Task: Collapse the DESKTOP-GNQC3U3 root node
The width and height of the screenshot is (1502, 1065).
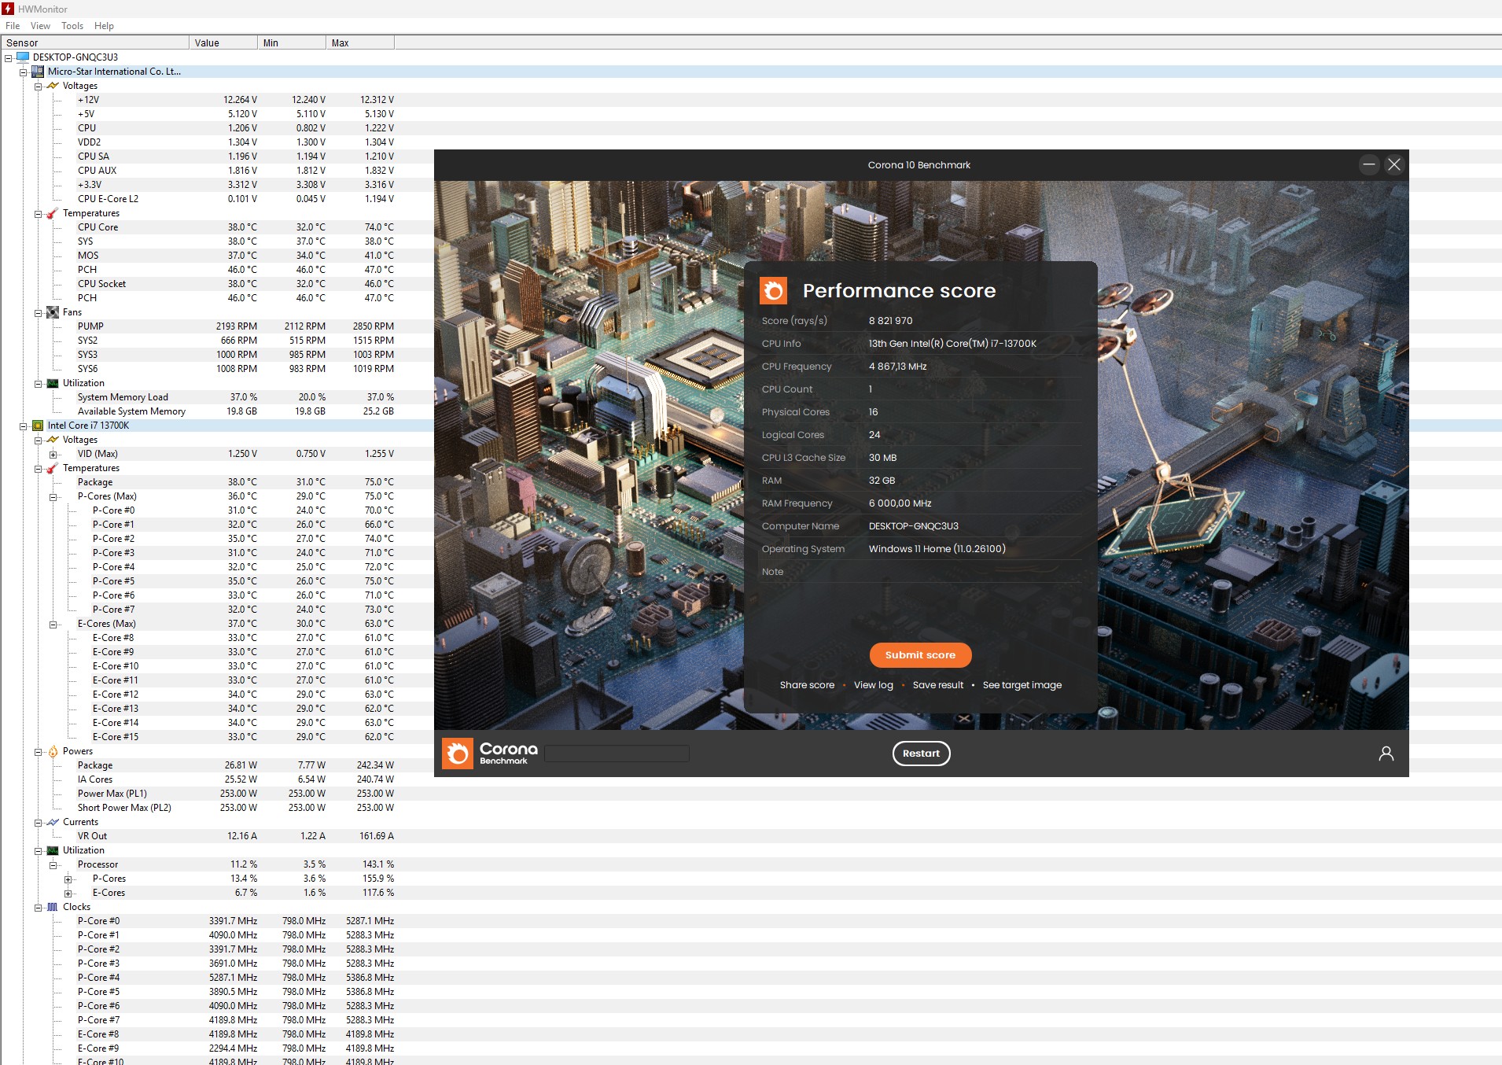Action: (x=8, y=57)
